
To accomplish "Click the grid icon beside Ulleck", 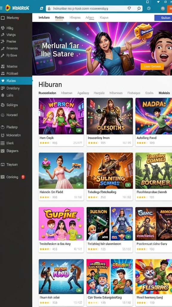I will coord(2,143).
